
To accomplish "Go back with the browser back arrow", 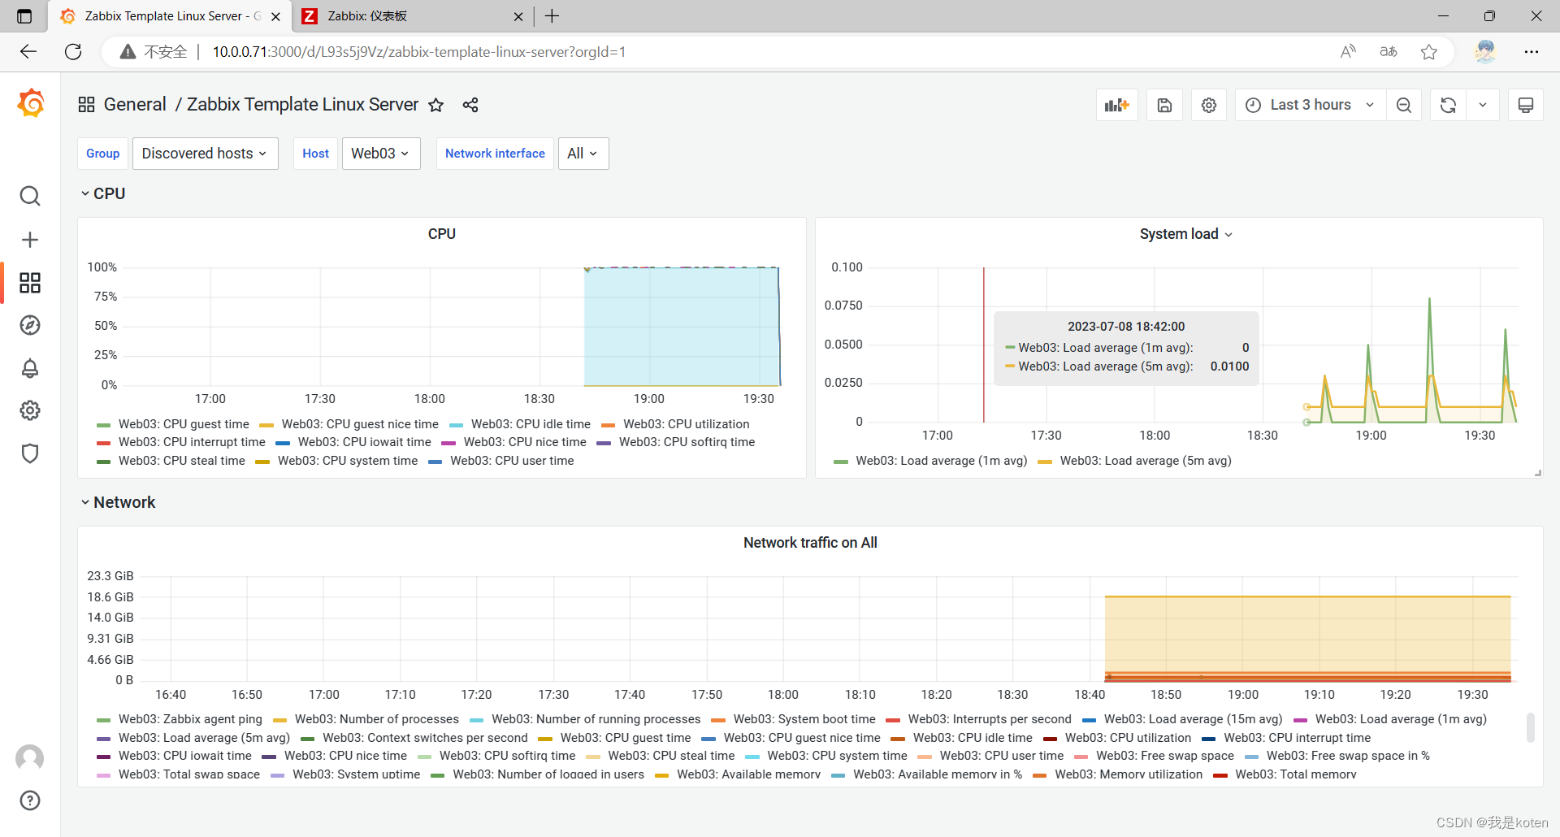I will pos(28,52).
